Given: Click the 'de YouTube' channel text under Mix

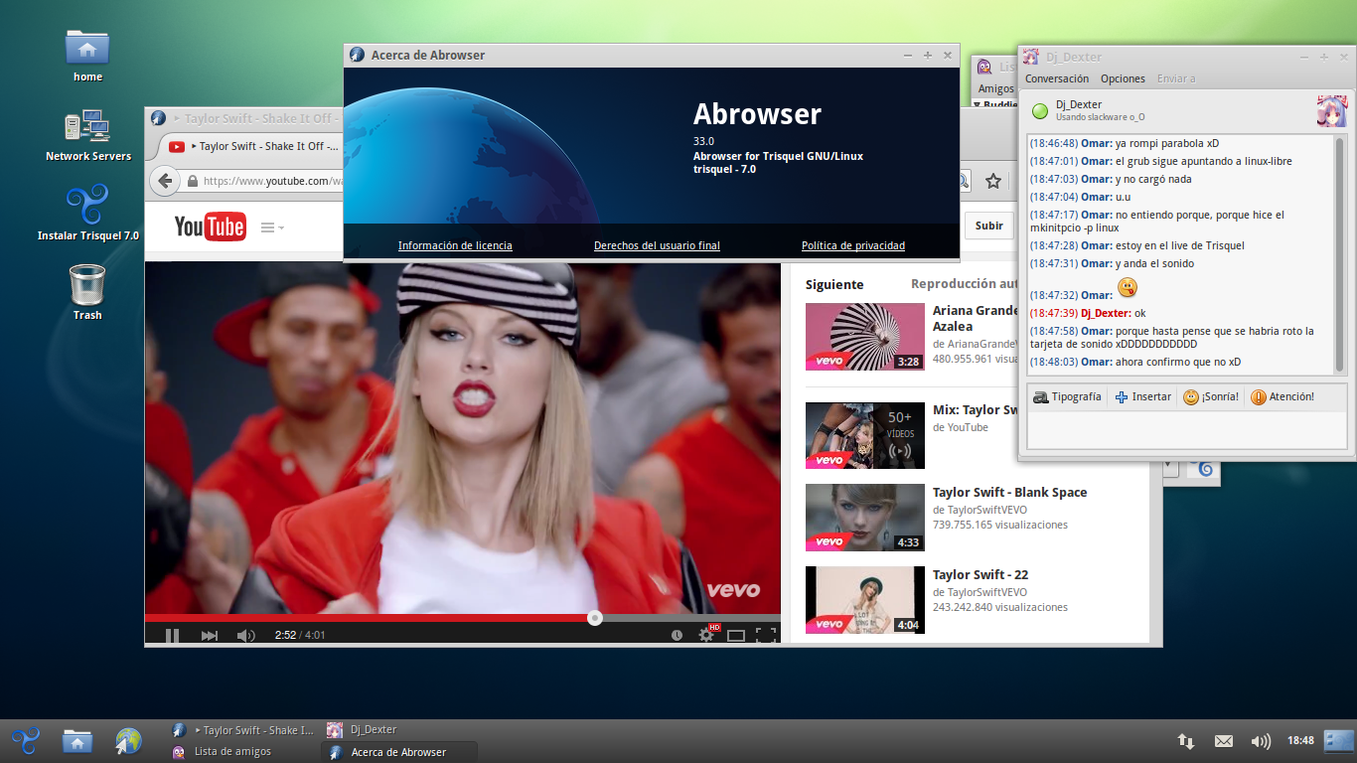Looking at the screenshot, I should point(961,427).
